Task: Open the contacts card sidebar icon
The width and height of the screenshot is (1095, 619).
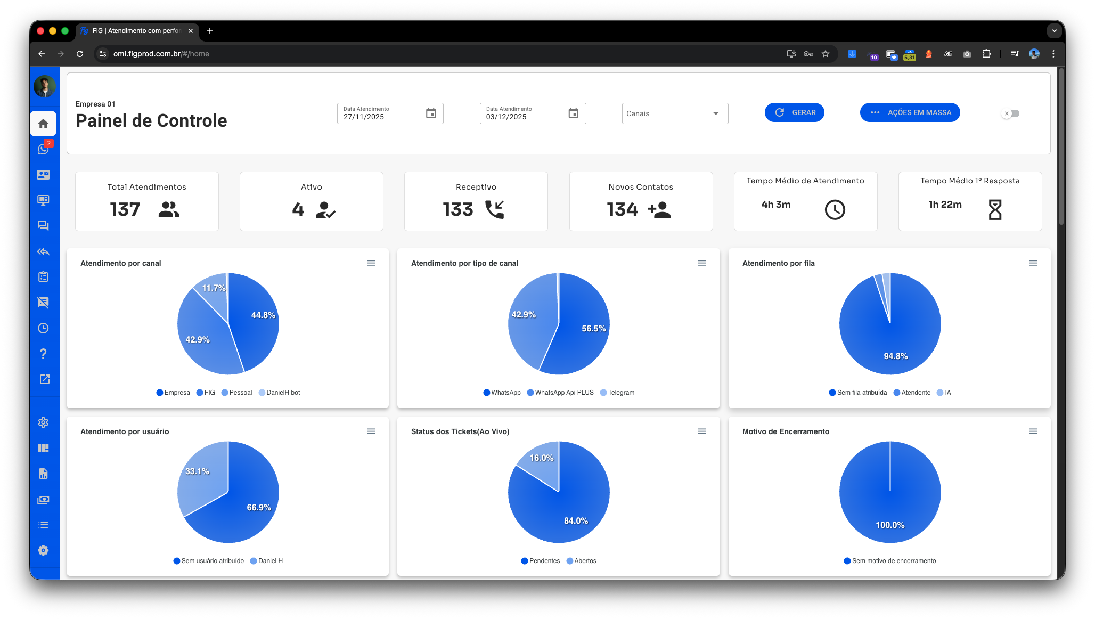Action: (43, 175)
